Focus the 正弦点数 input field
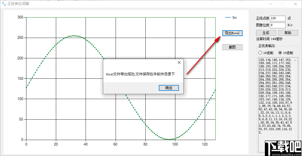This screenshot has height=156, width=302. pyautogui.click(x=278, y=18)
